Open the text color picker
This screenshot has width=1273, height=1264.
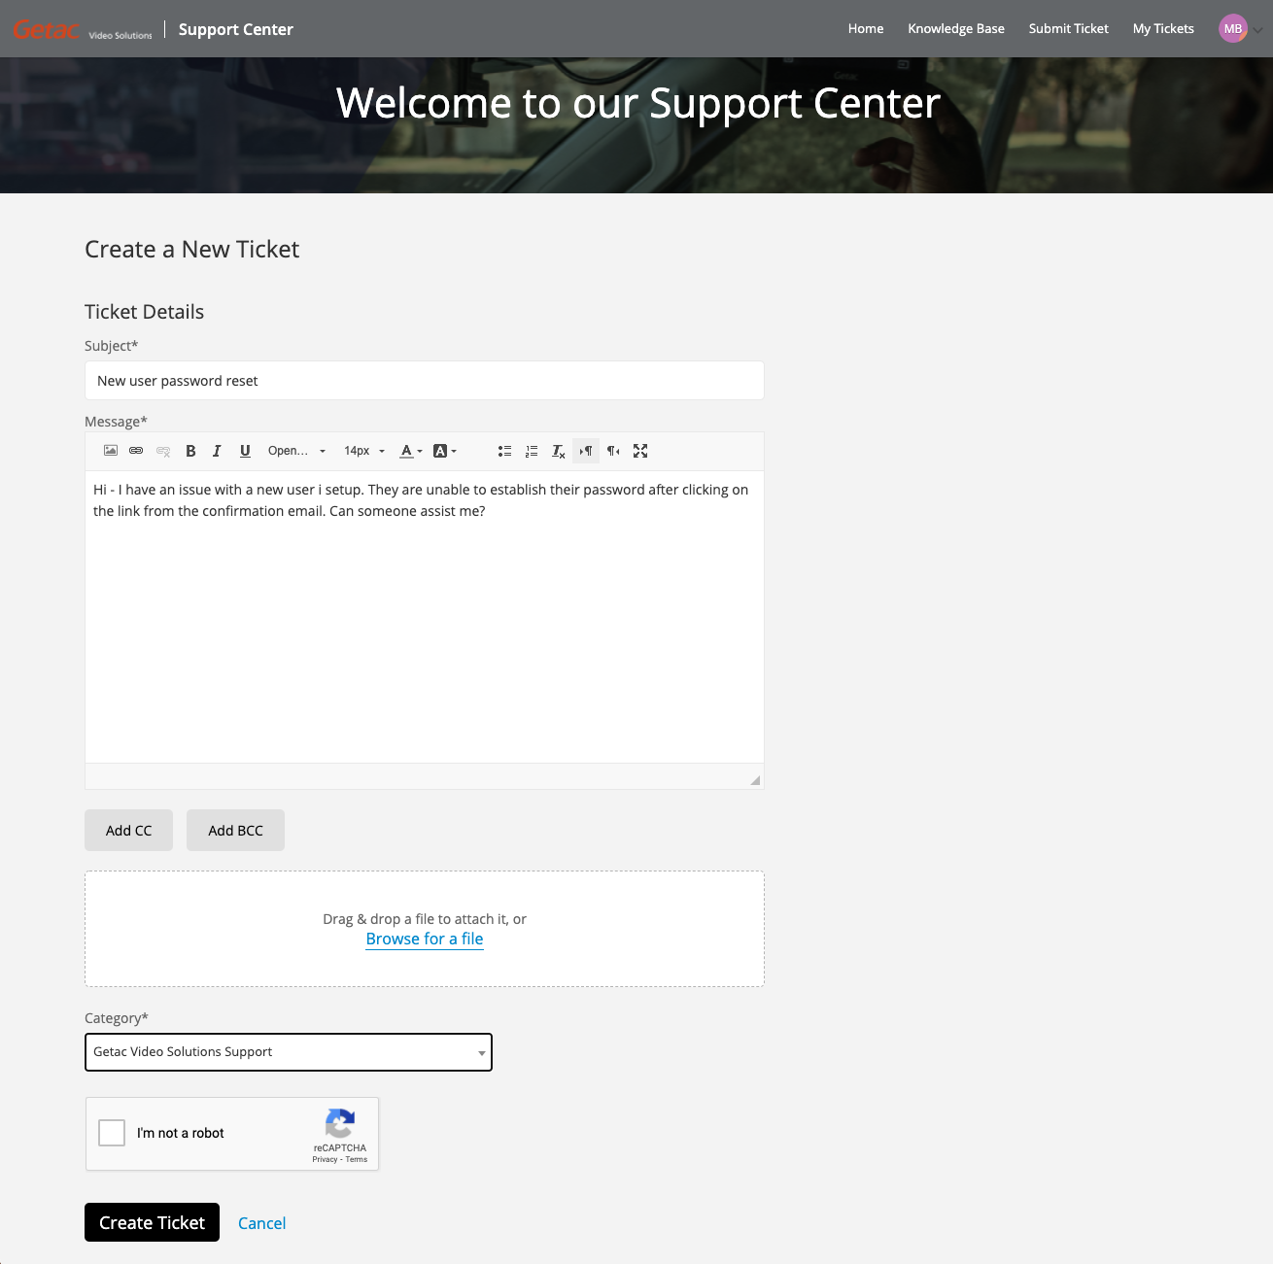coord(411,451)
